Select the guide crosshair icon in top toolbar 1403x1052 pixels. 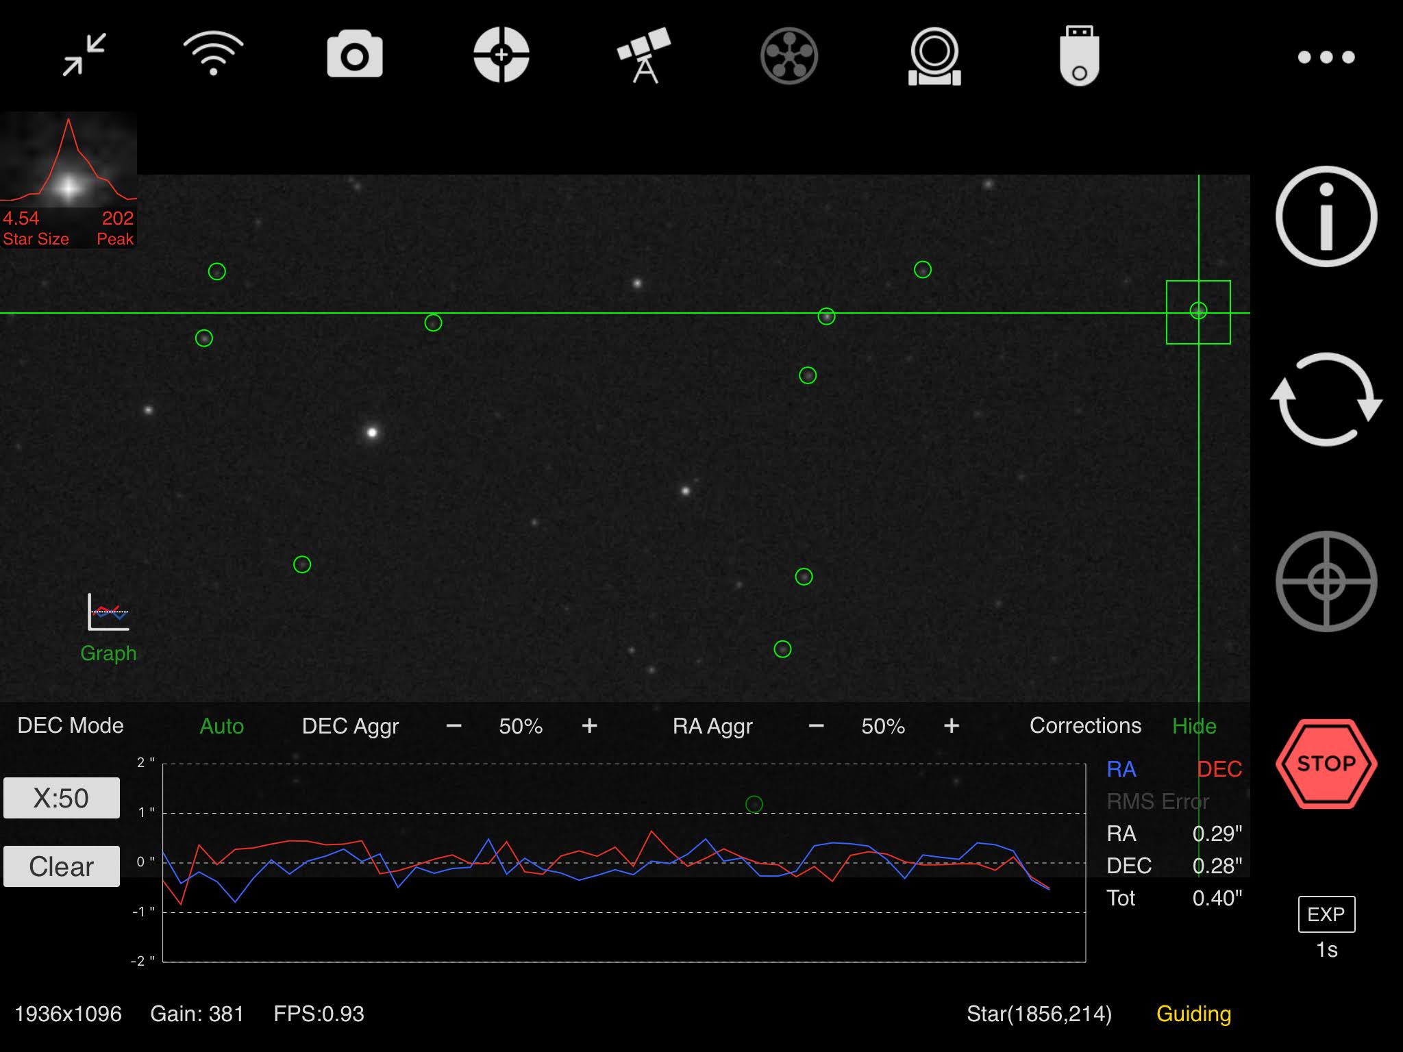coord(501,55)
